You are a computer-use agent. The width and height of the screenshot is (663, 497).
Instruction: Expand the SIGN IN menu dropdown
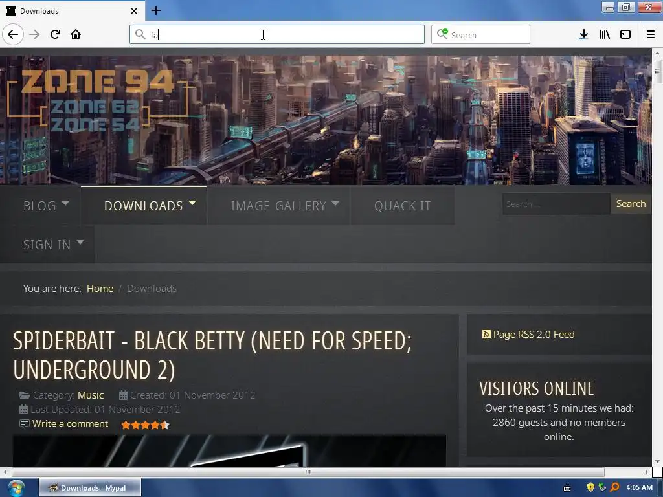coord(80,243)
